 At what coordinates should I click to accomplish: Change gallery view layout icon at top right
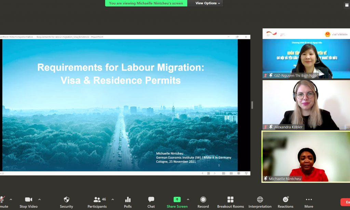click(x=347, y=5)
